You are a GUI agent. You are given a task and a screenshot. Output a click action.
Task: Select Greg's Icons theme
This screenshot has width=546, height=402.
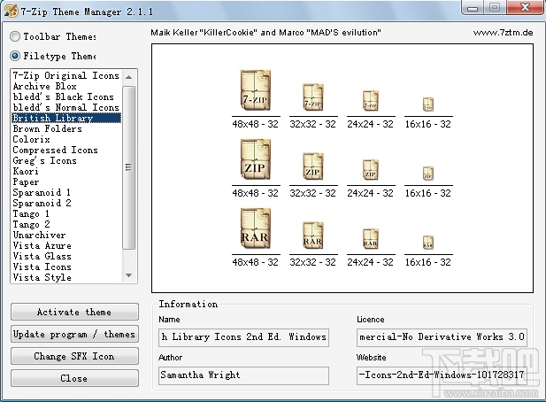click(66, 160)
